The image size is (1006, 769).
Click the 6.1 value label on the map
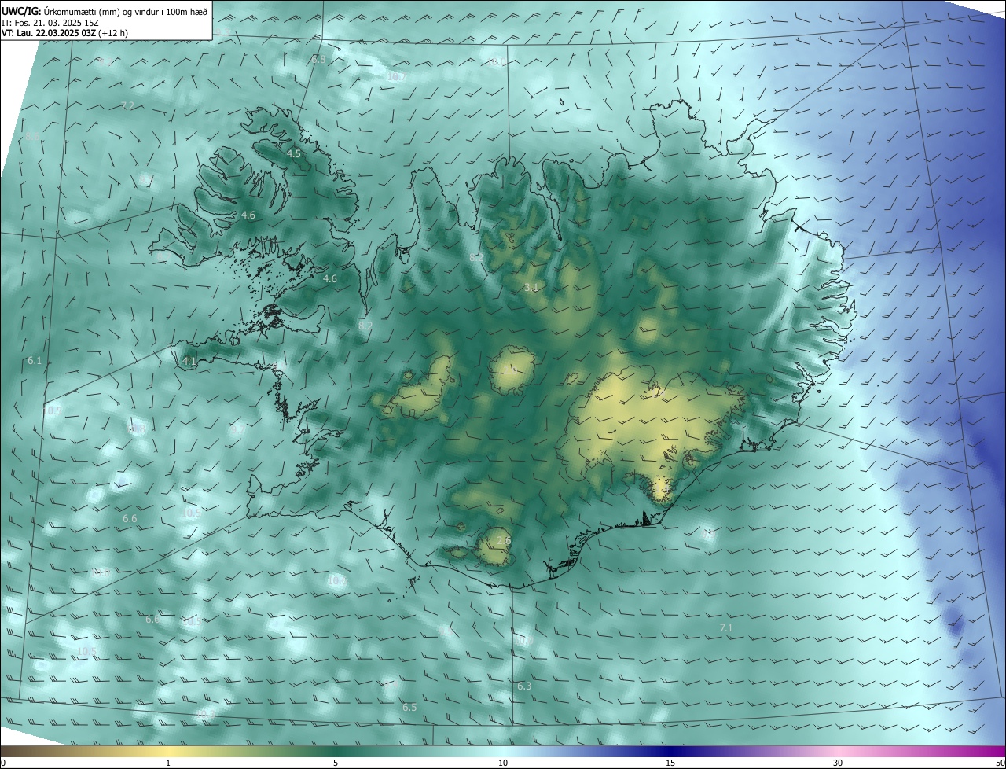point(35,360)
